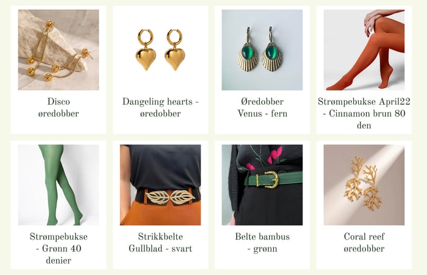The image size is (427, 275).
Task: Click the 'Dangeling hearts - øredobber' title
Action: point(160,107)
